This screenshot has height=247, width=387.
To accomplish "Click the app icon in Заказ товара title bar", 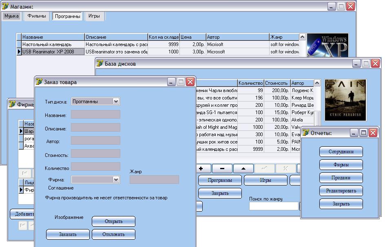I will click(40, 82).
